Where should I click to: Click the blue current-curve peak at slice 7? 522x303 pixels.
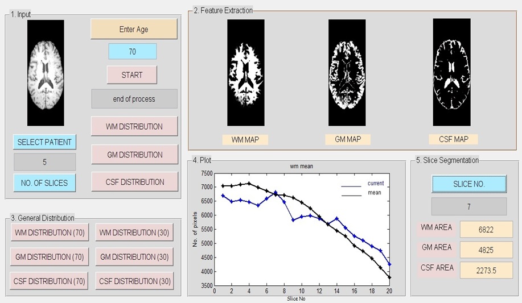point(276,192)
